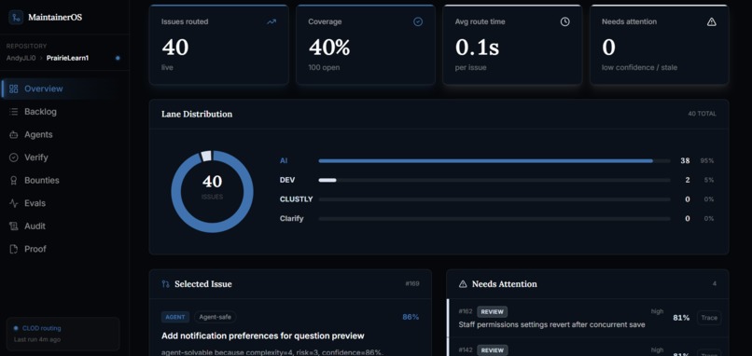This screenshot has height=356, width=752.
Task: Click the AndyJLi0 owner breadcrumb
Action: [x=21, y=58]
